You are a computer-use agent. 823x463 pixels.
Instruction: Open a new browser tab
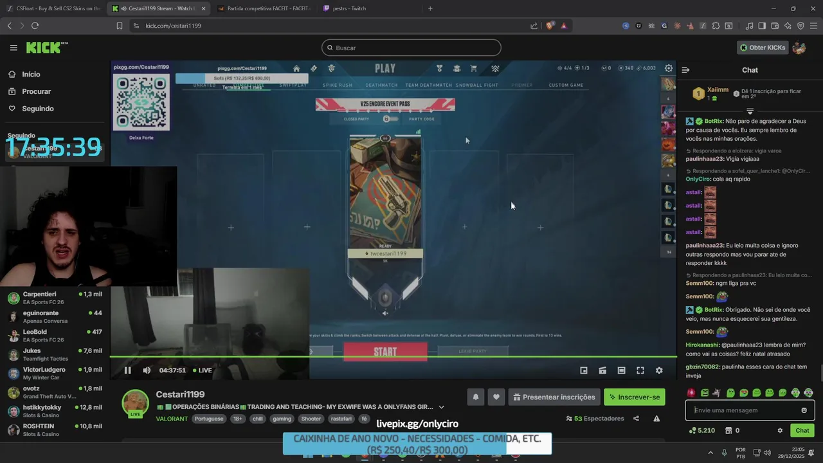[430, 8]
